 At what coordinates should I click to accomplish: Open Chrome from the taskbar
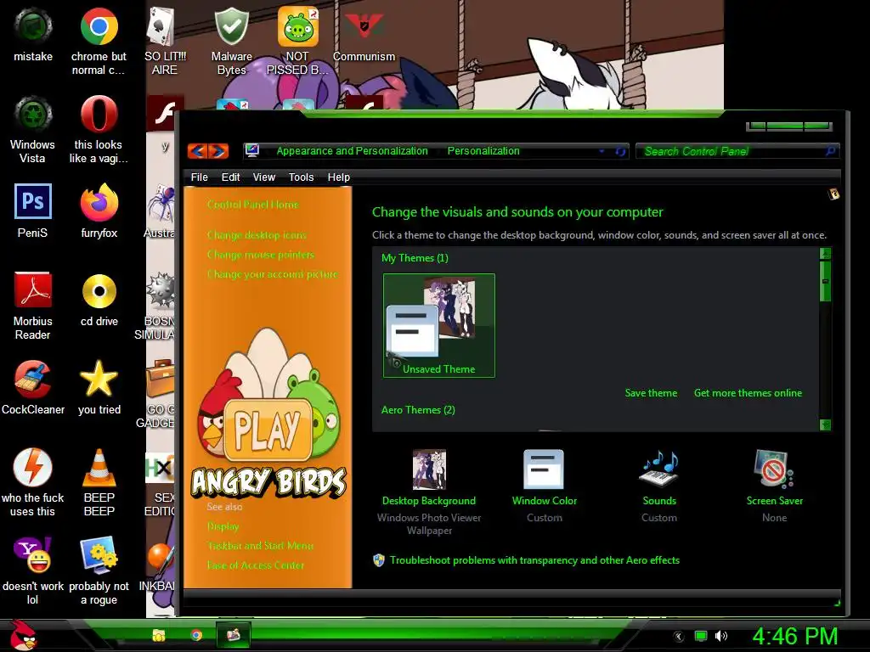(196, 635)
